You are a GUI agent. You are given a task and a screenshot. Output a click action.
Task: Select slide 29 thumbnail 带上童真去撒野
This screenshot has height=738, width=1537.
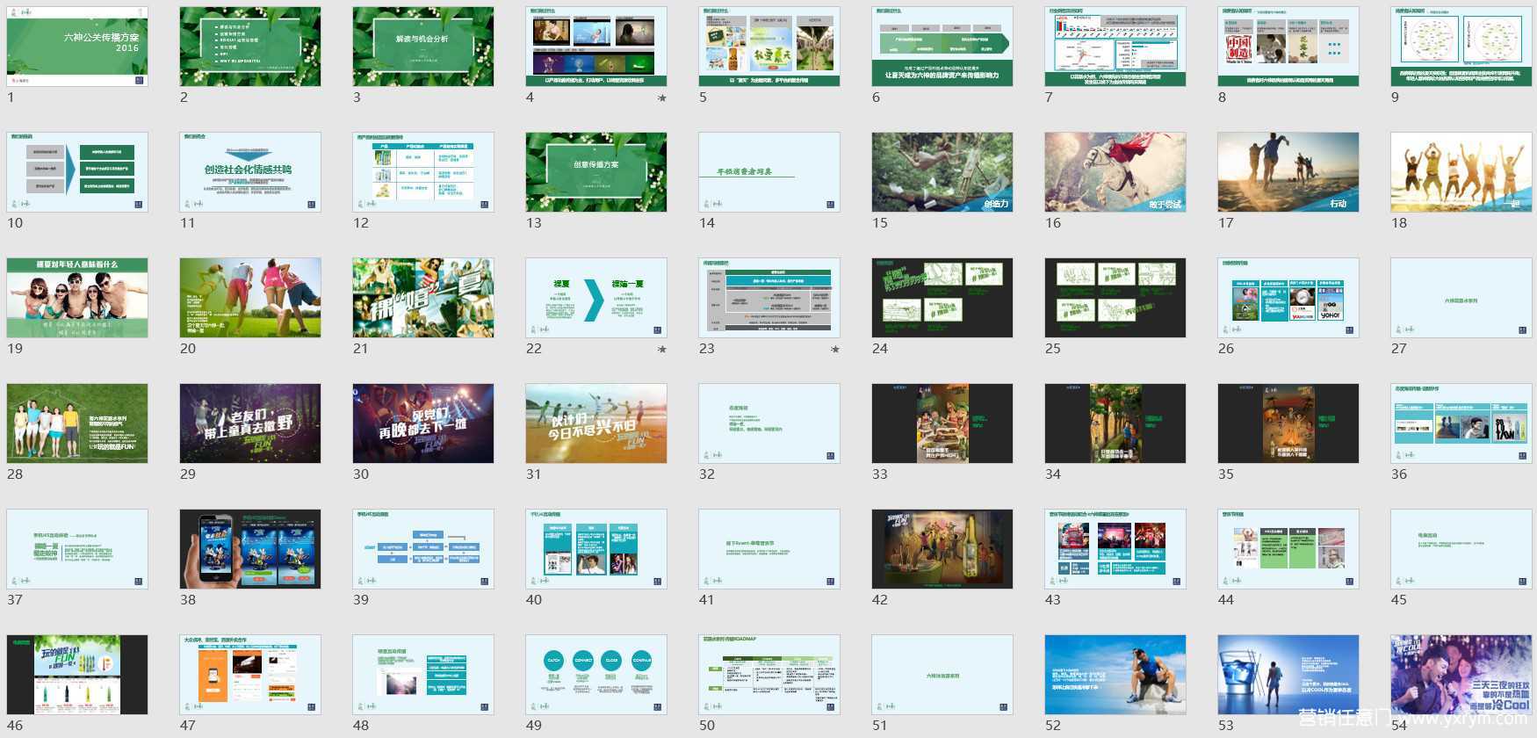point(250,423)
